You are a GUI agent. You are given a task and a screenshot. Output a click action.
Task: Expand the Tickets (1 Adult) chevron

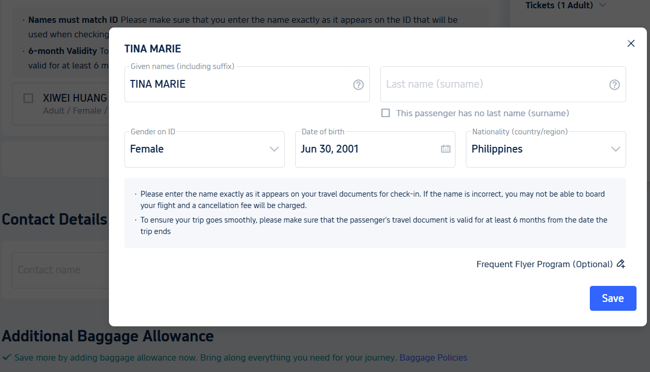click(602, 5)
